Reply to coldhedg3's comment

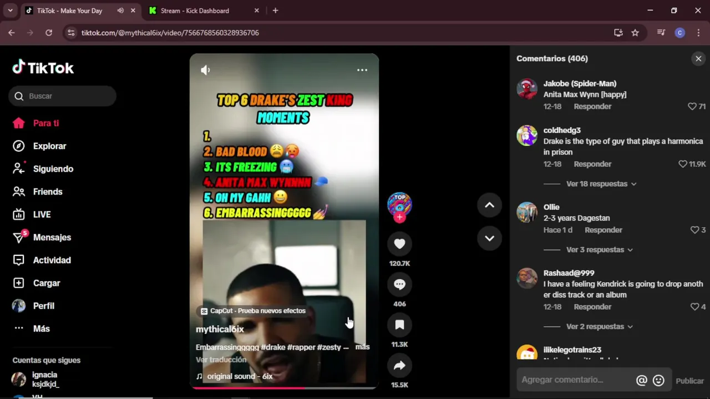click(592, 164)
